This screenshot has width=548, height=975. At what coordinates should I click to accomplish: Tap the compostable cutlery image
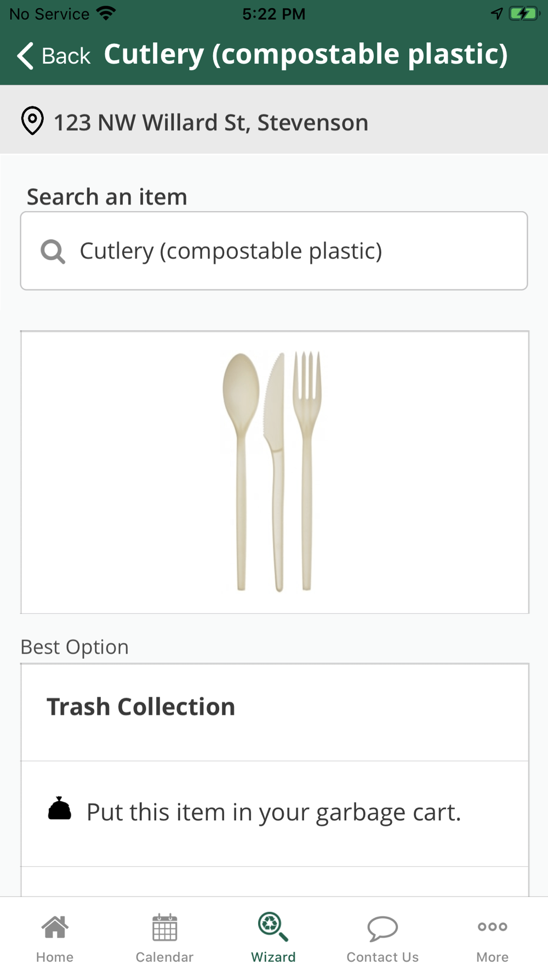pos(272,472)
